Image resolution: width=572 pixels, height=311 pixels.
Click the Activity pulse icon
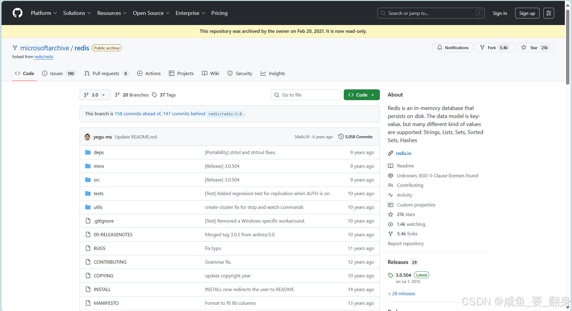[391, 195]
